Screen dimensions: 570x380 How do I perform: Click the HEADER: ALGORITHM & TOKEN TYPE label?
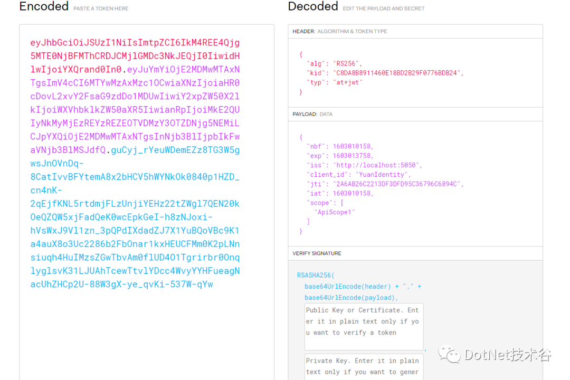click(340, 32)
